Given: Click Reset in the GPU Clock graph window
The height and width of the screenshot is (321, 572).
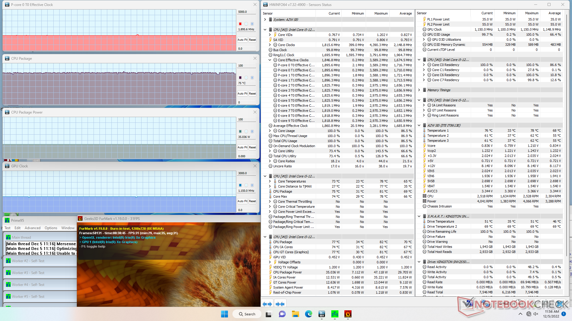Looking at the screenshot, I should (253, 201).
